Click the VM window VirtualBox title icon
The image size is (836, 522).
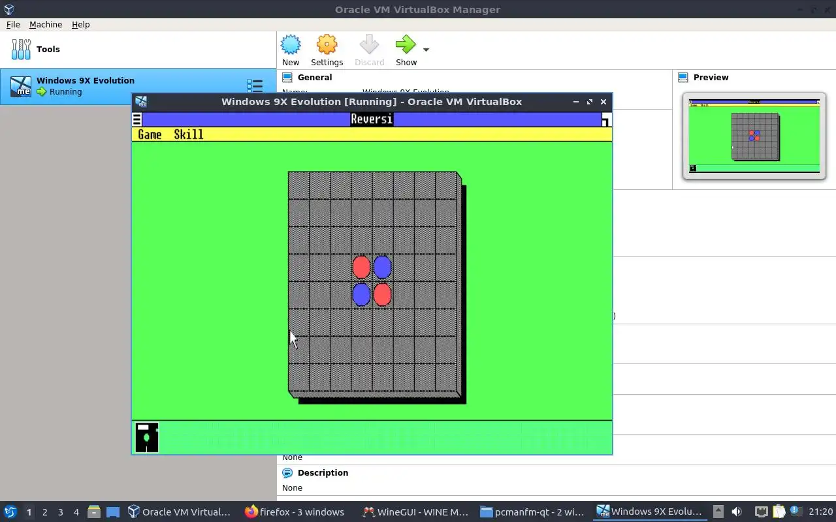tap(141, 102)
